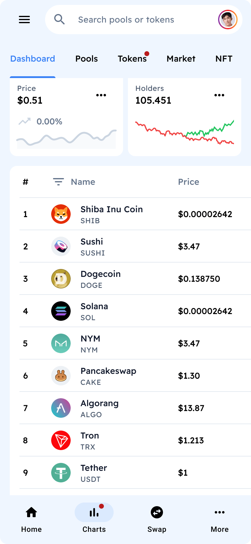Open Price card three-dot options
The image size is (251, 544).
tap(101, 95)
